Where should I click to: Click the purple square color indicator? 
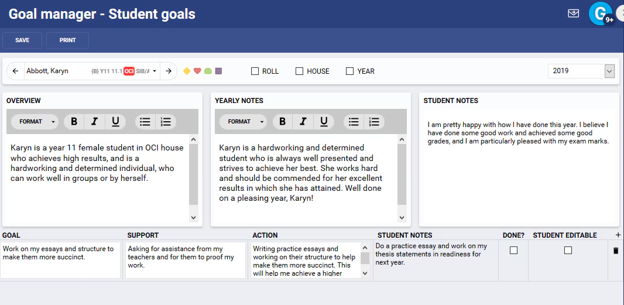[218, 71]
